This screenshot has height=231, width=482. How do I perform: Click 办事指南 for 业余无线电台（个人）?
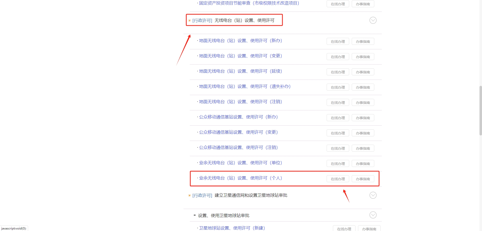click(x=363, y=179)
